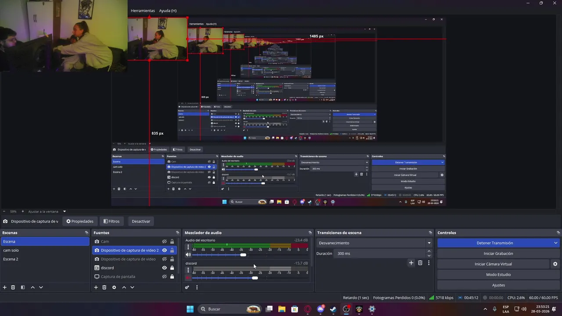The height and width of the screenshot is (316, 562).
Task: Open virtual camera settings gear
Action: 555,264
